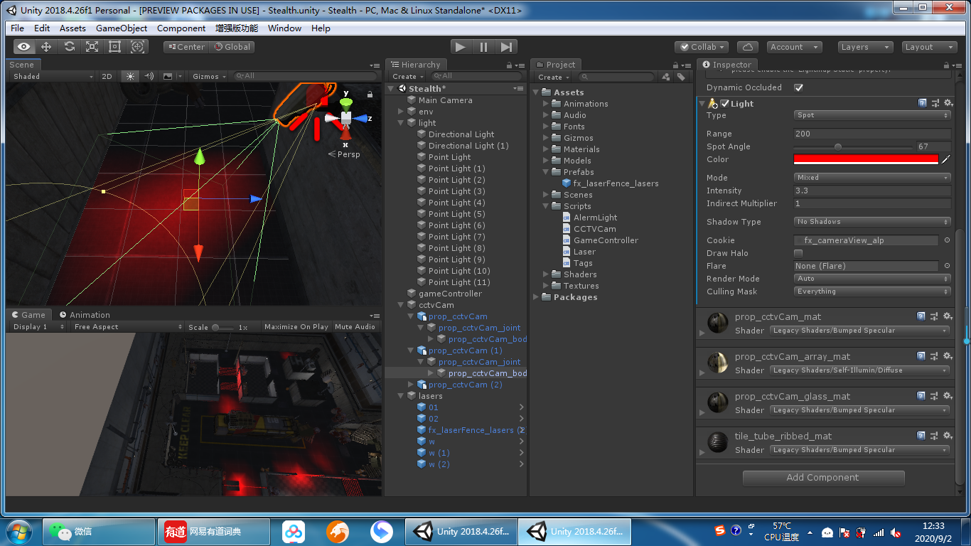
Task: Open the Cookie object picker circle
Action: click(947, 240)
